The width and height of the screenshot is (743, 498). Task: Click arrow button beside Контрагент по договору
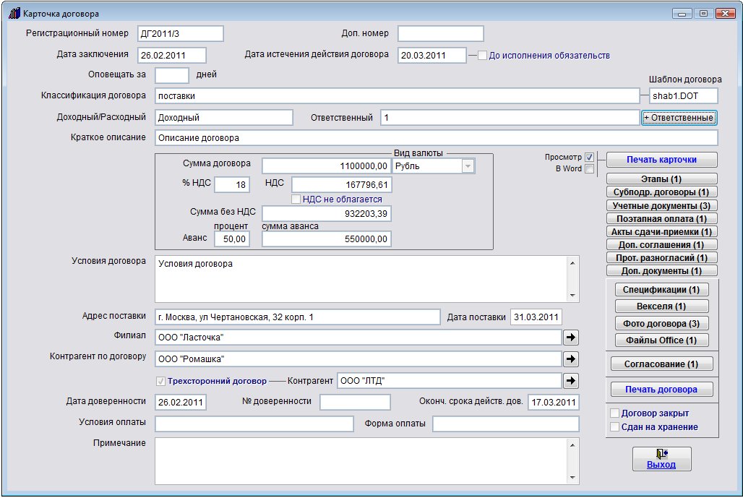pos(571,359)
